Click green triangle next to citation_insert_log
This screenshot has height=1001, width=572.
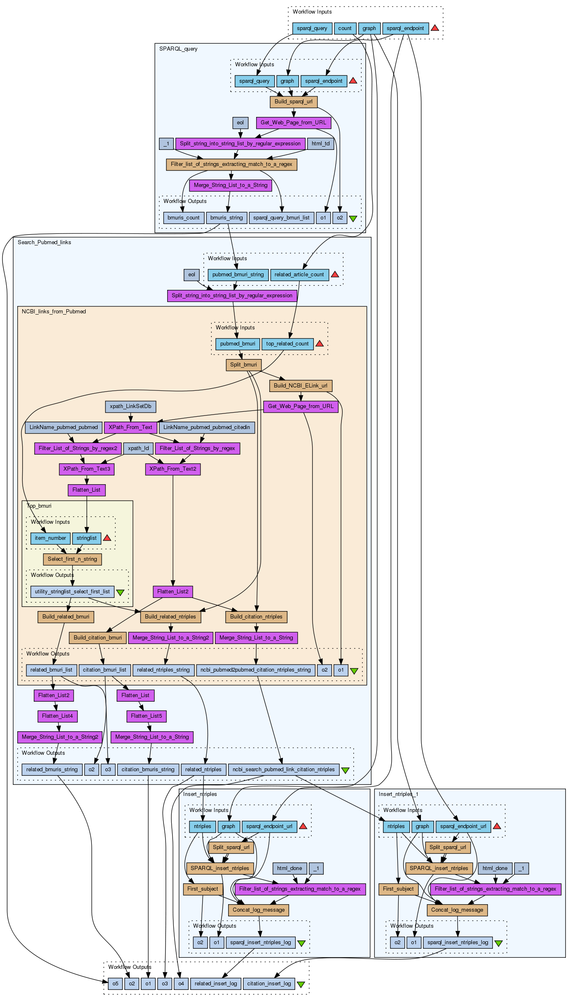tap(301, 984)
